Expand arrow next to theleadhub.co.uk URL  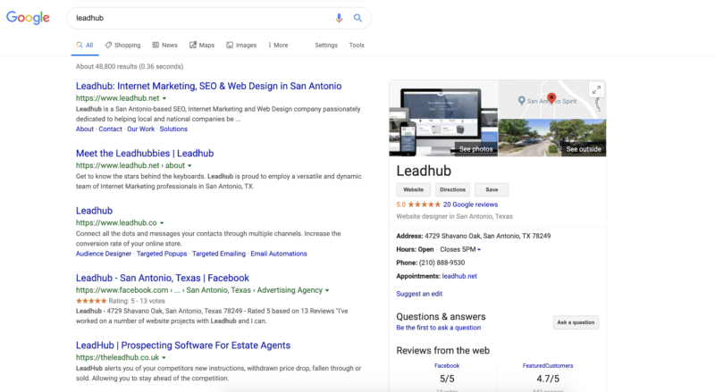164,358
